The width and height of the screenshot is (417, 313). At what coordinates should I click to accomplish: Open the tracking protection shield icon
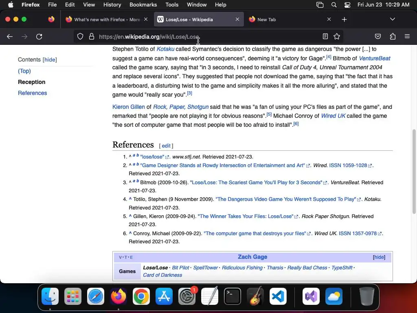(x=80, y=36)
